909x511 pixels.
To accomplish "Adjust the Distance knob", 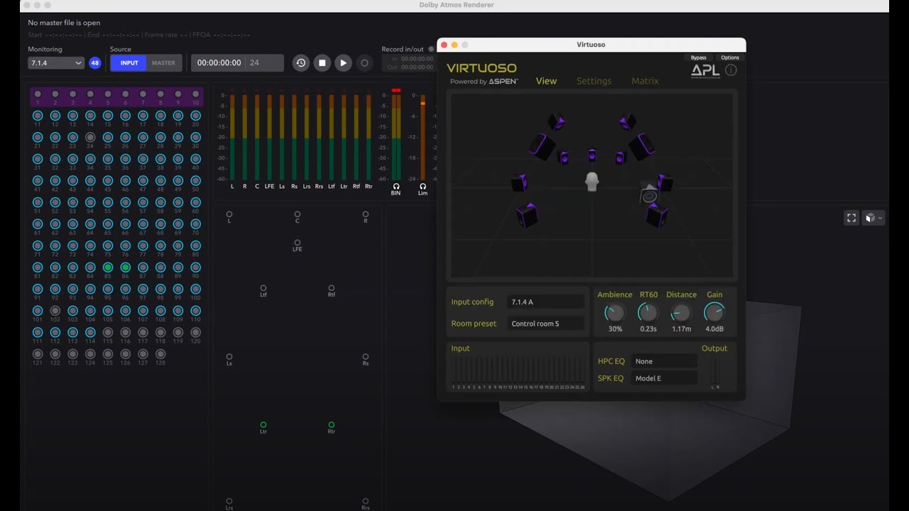I will (x=681, y=312).
